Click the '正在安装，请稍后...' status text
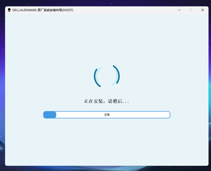Viewport: 211px width, 171px height. [x=107, y=101]
